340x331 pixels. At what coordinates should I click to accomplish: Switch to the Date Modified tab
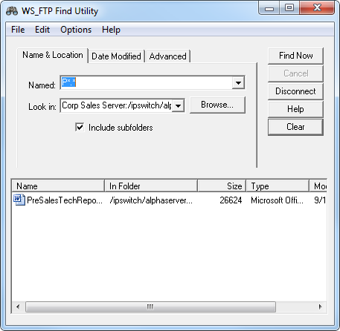click(116, 56)
